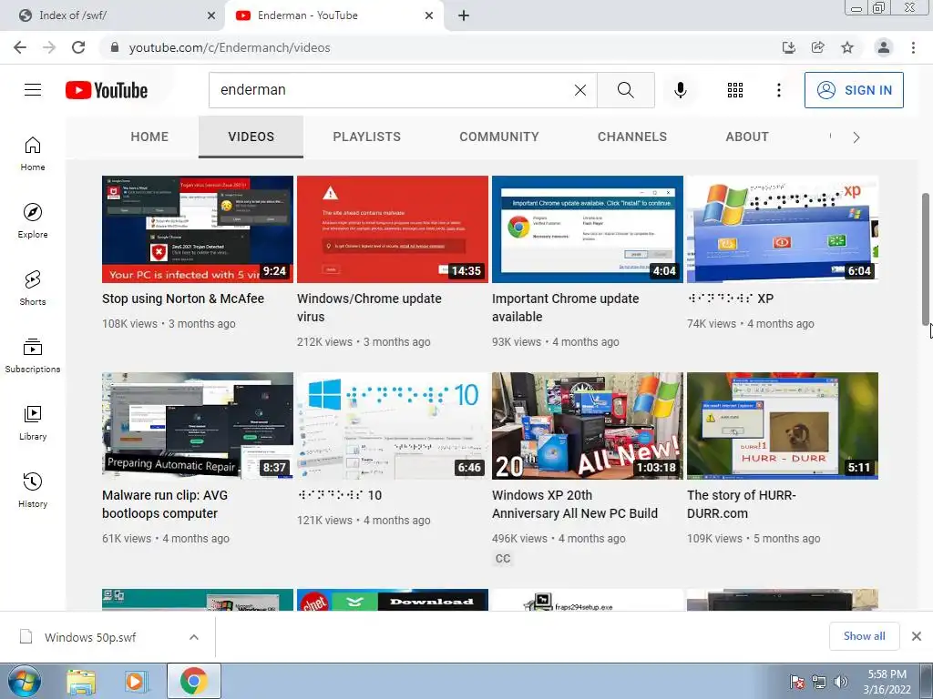Click the share page icon in the address bar

(x=817, y=47)
